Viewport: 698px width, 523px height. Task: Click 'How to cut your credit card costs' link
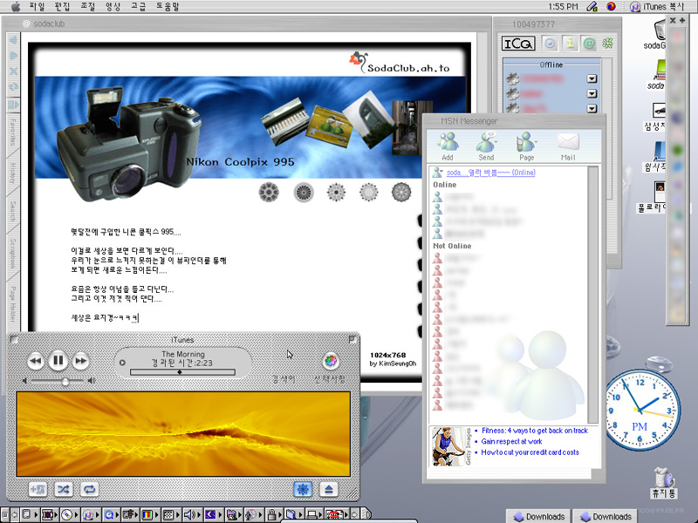(x=530, y=452)
